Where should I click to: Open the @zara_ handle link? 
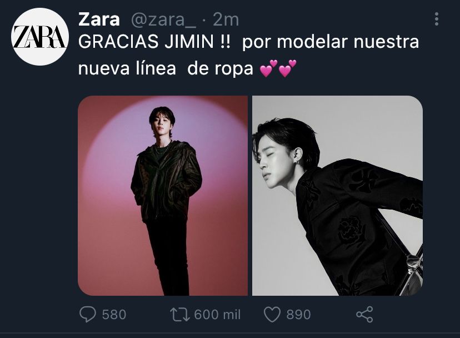tap(163, 20)
